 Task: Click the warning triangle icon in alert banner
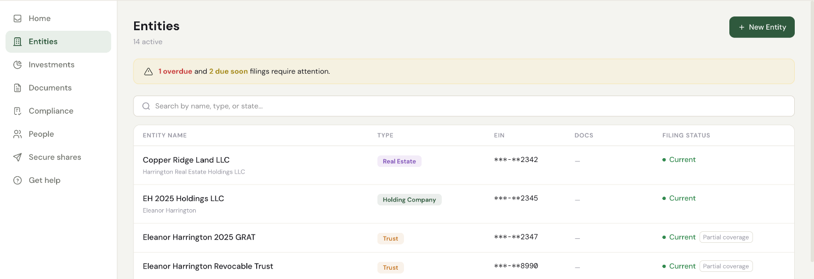(x=148, y=71)
